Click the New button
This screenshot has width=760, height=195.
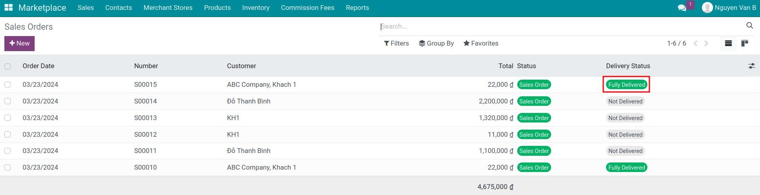tap(19, 44)
